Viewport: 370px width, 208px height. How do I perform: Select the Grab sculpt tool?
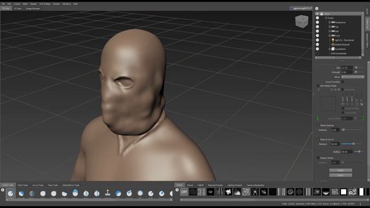click(x=43, y=194)
